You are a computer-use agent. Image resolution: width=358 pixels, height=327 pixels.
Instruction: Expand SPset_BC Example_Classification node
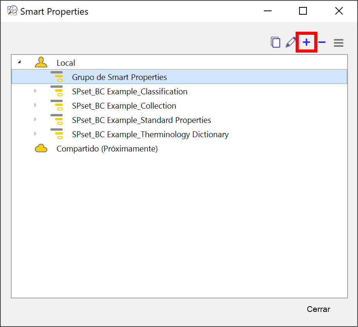[35, 91]
